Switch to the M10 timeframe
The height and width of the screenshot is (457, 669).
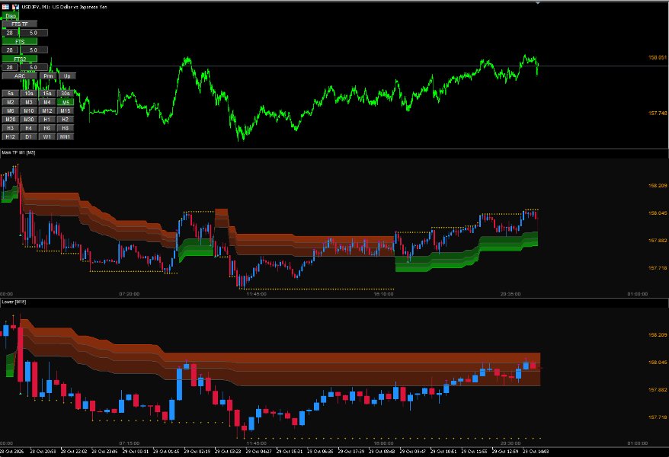click(x=29, y=111)
